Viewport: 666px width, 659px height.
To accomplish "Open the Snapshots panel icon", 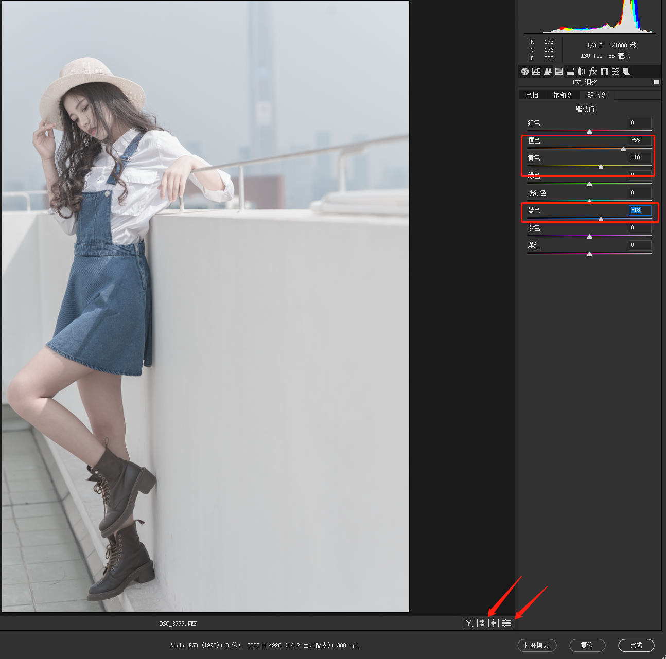I will coord(627,72).
